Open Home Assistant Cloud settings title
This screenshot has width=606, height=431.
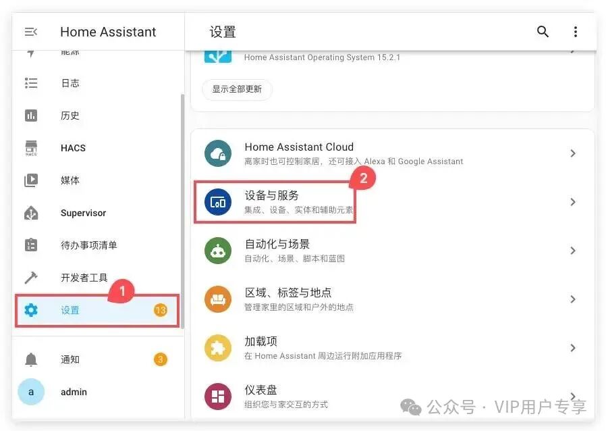[299, 147]
